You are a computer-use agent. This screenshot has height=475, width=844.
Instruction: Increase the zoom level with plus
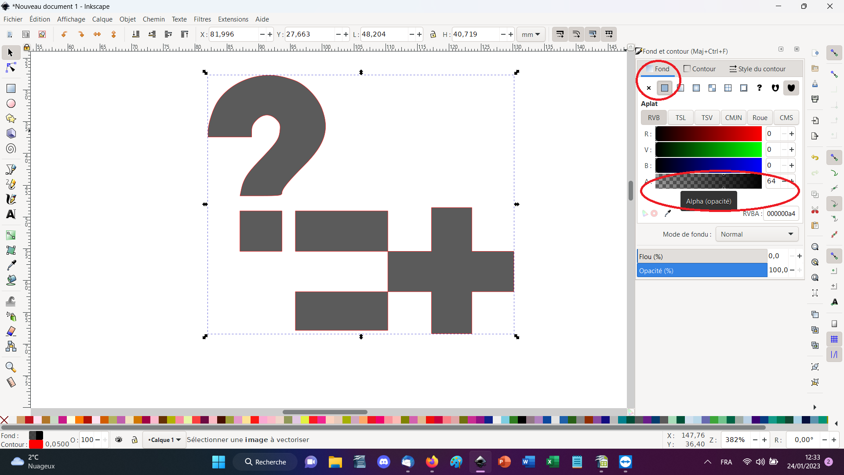(764, 440)
